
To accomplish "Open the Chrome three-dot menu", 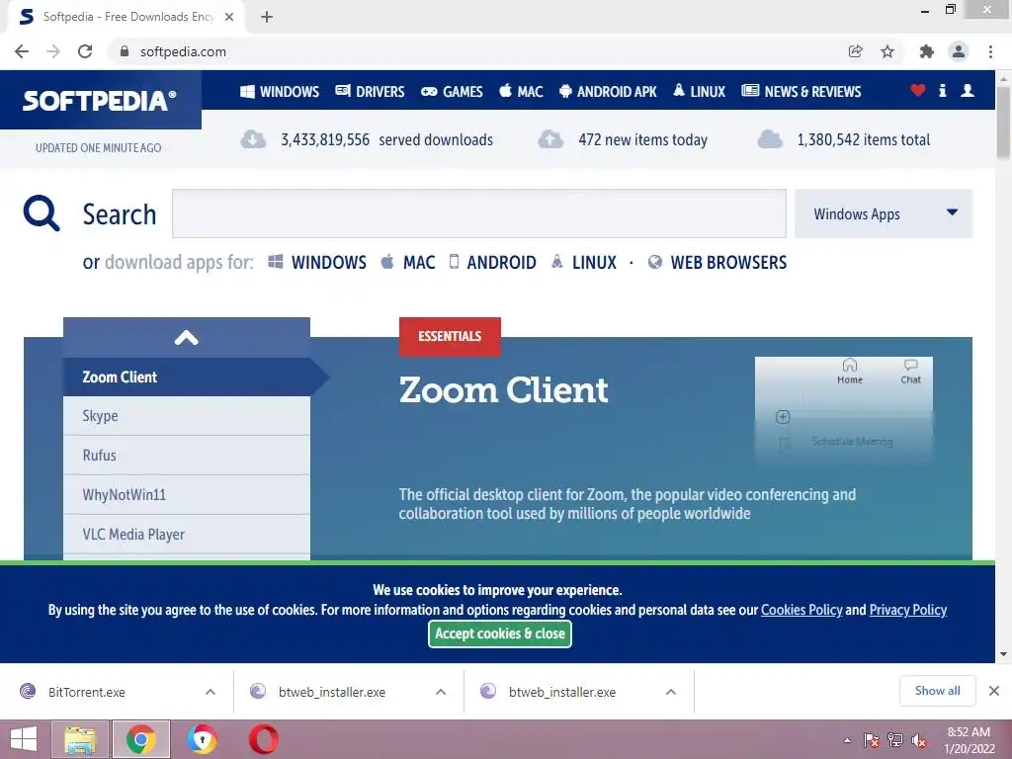I will click(990, 51).
